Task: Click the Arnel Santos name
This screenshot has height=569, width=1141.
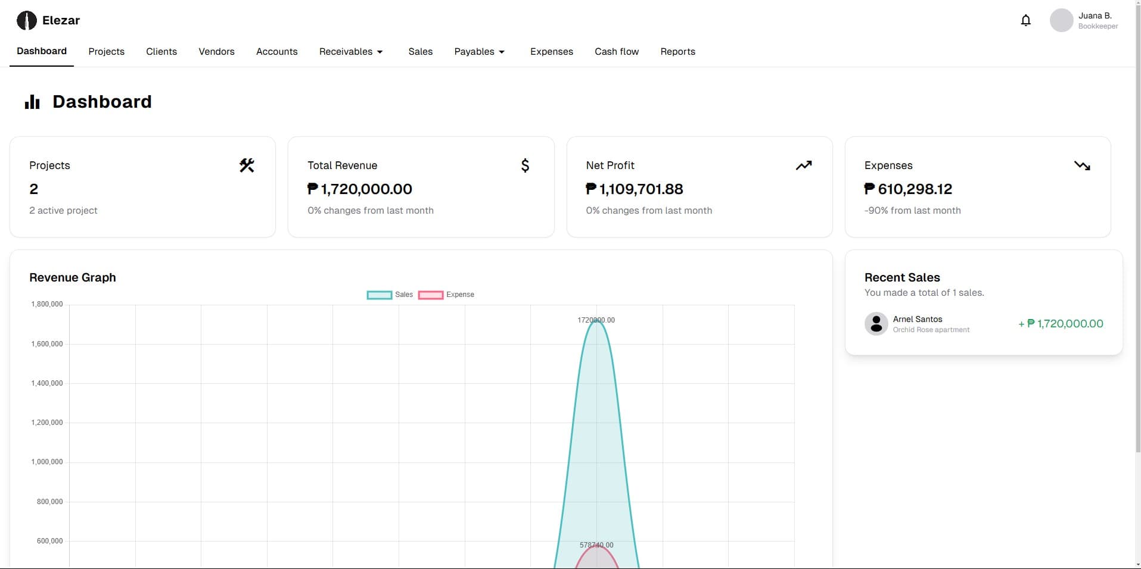Action: point(918,320)
